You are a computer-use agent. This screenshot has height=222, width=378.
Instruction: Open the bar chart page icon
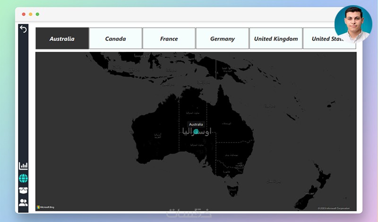pyautogui.click(x=23, y=166)
